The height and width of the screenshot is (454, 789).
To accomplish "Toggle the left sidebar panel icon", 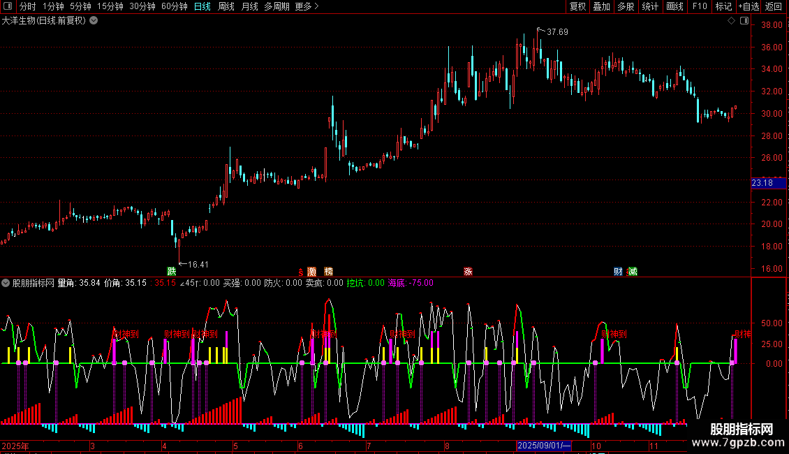I will pos(8,6).
